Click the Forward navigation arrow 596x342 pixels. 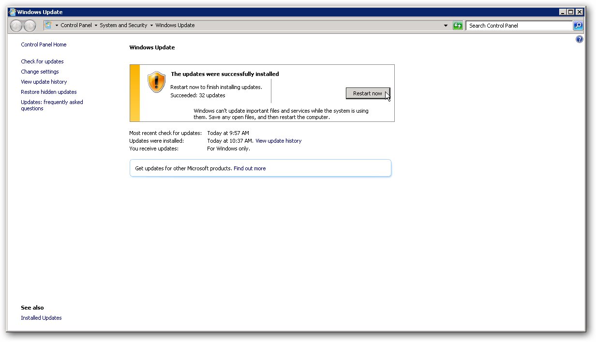(30, 26)
